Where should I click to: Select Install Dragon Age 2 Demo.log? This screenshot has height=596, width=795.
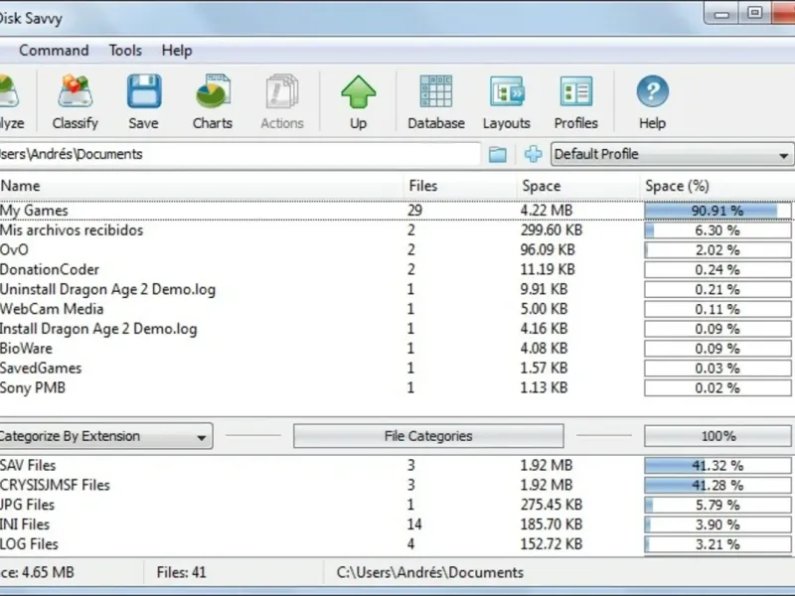click(397, 329)
